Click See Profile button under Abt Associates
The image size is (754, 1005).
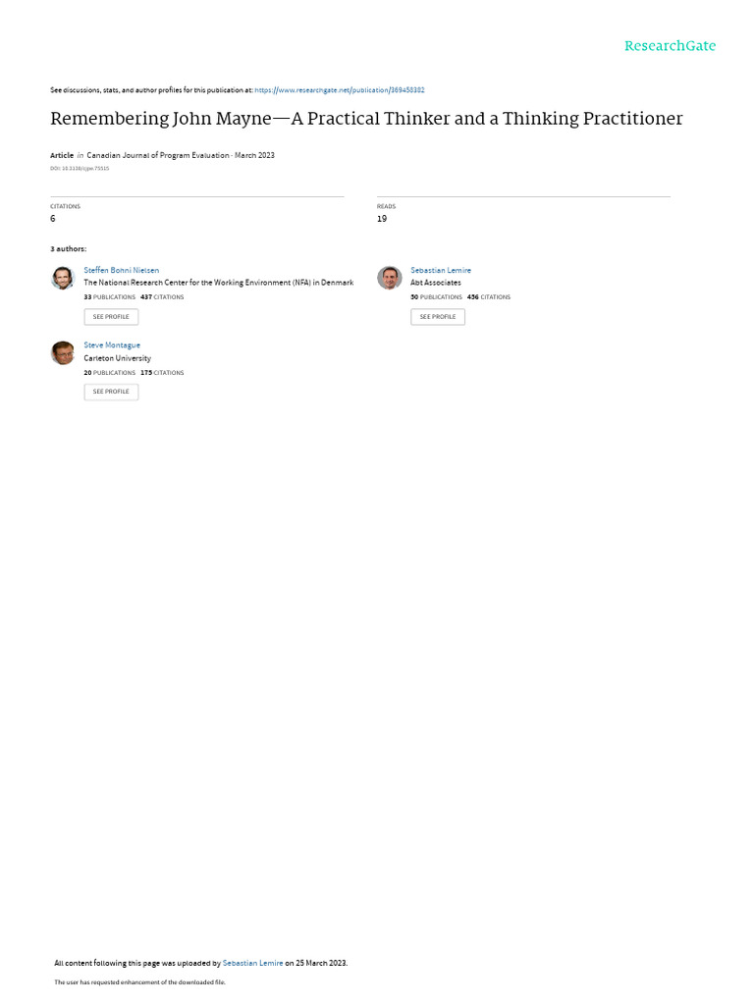click(438, 317)
